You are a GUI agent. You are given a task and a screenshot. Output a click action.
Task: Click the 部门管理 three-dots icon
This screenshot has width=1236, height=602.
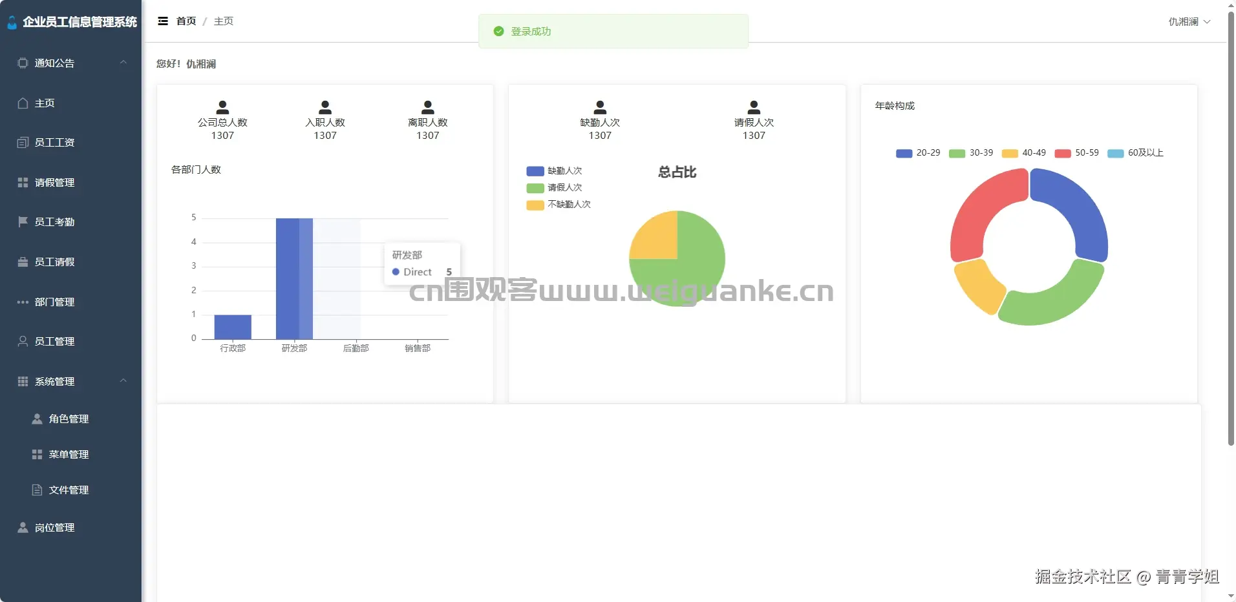click(x=23, y=302)
